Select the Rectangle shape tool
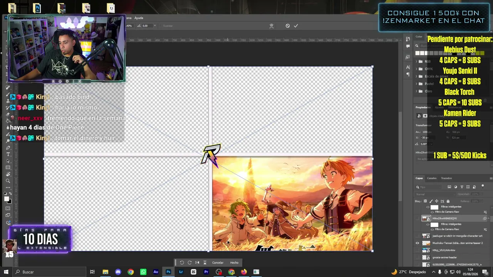 pyautogui.click(x=8, y=167)
